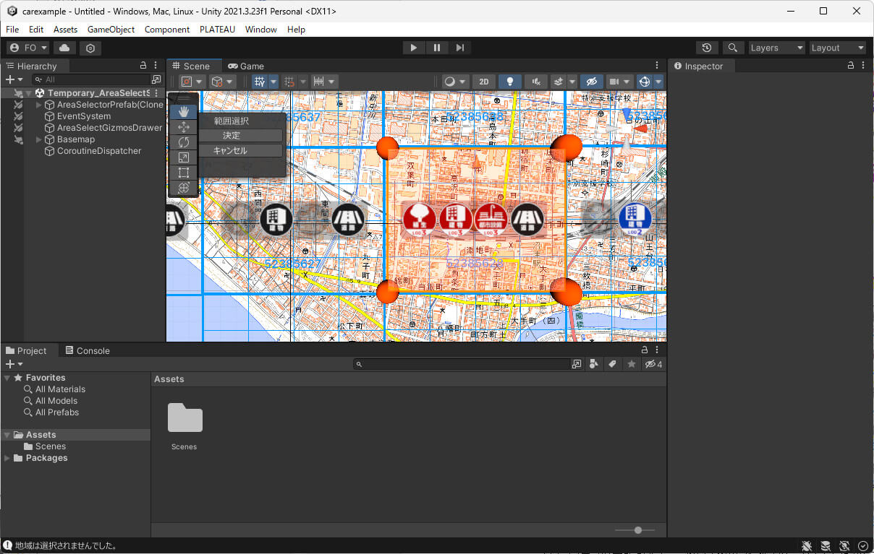Expand the Basemap hierarchy item
This screenshot has width=874, height=554.
click(39, 139)
